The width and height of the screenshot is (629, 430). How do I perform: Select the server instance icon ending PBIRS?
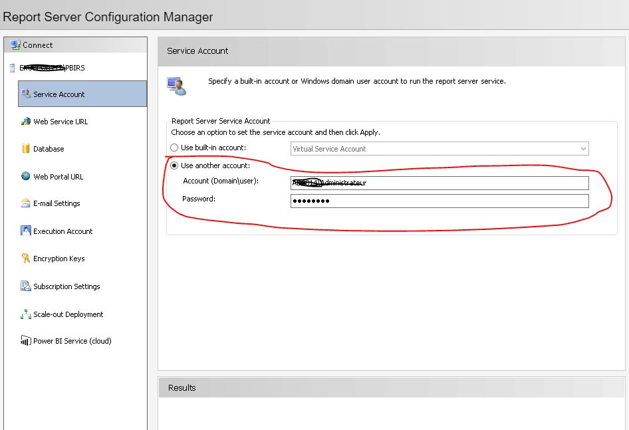click(13, 68)
